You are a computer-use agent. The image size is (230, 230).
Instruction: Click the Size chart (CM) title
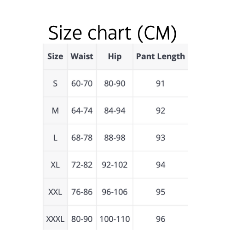(x=112, y=33)
